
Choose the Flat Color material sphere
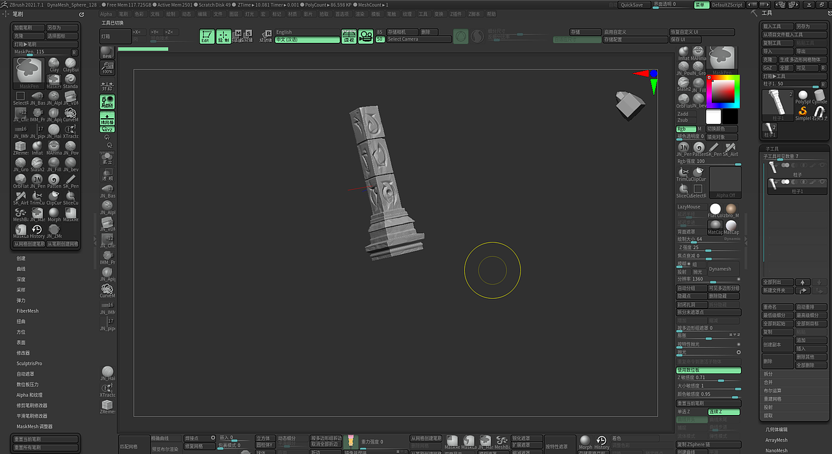coord(715,210)
